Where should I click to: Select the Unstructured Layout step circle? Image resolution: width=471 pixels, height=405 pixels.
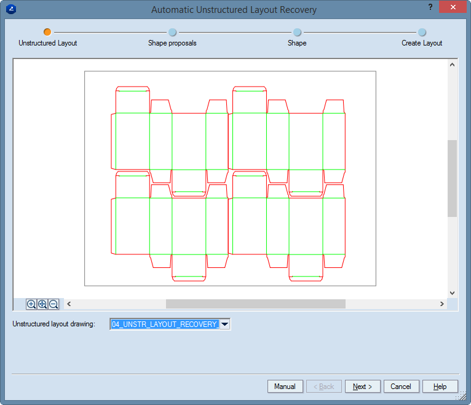47,32
